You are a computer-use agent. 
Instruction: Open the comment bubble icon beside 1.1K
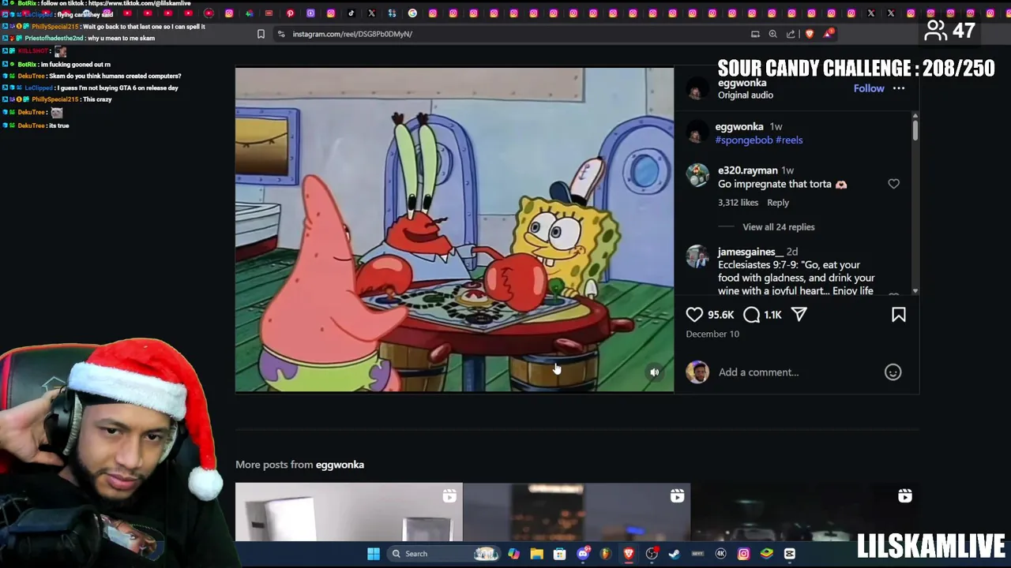(x=751, y=315)
